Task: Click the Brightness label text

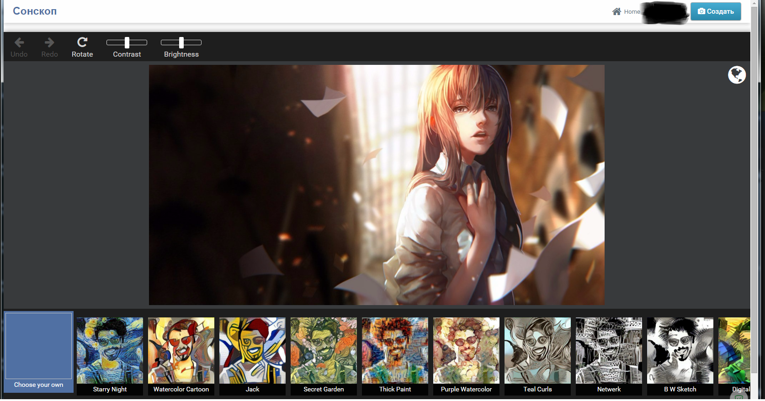Action: [181, 54]
